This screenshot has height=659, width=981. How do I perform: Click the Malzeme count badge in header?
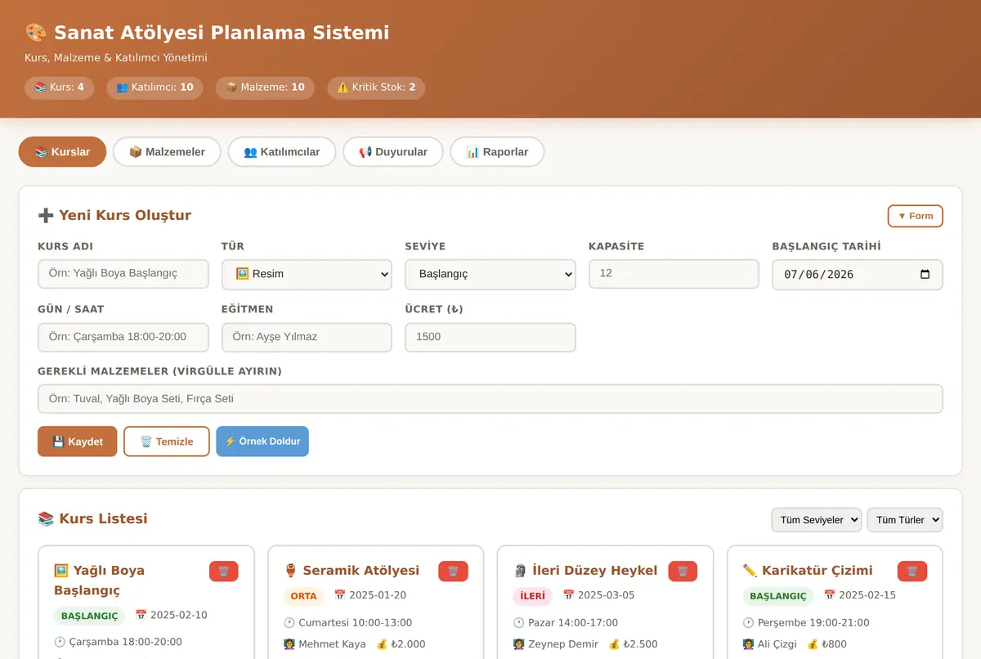coord(265,87)
